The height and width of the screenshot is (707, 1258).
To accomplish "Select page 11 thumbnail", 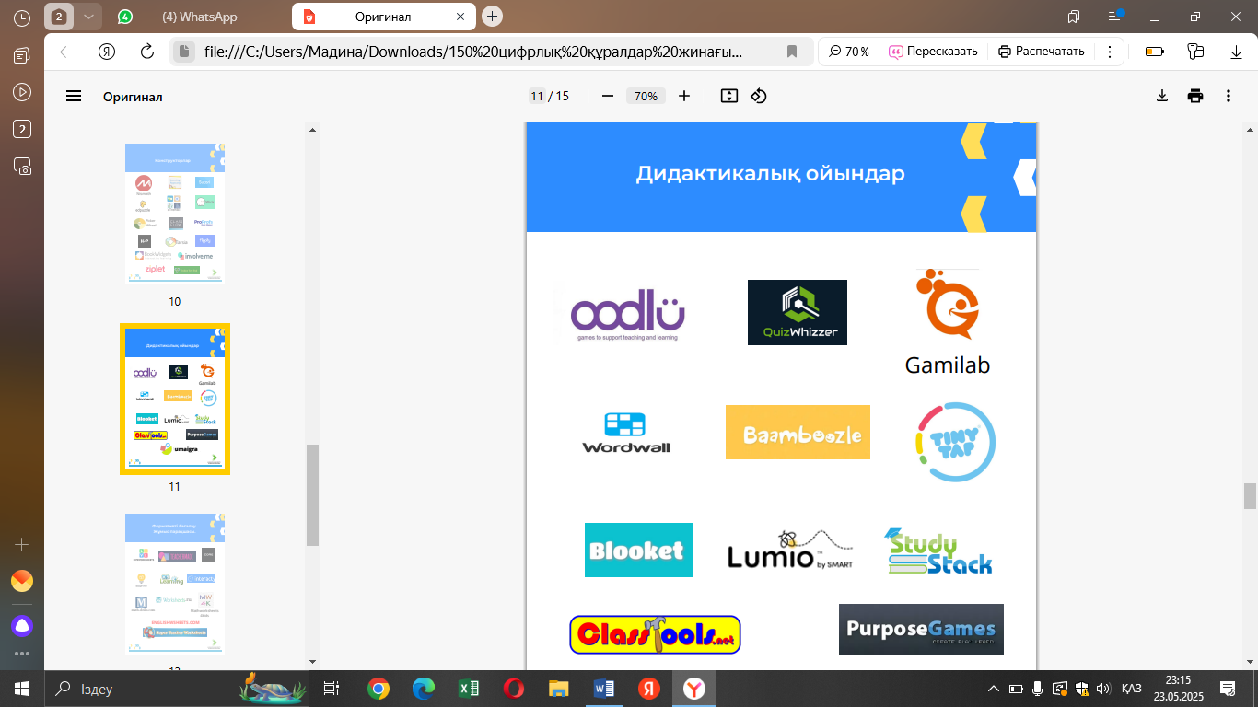I will [x=175, y=399].
